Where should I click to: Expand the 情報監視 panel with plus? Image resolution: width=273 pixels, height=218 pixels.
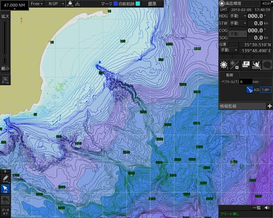269,106
